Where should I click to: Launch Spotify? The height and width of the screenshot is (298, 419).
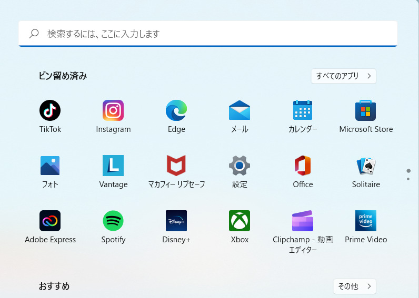click(x=113, y=221)
